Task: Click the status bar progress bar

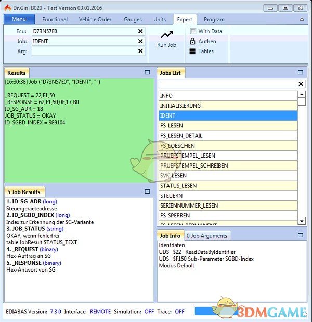Action: (215, 311)
